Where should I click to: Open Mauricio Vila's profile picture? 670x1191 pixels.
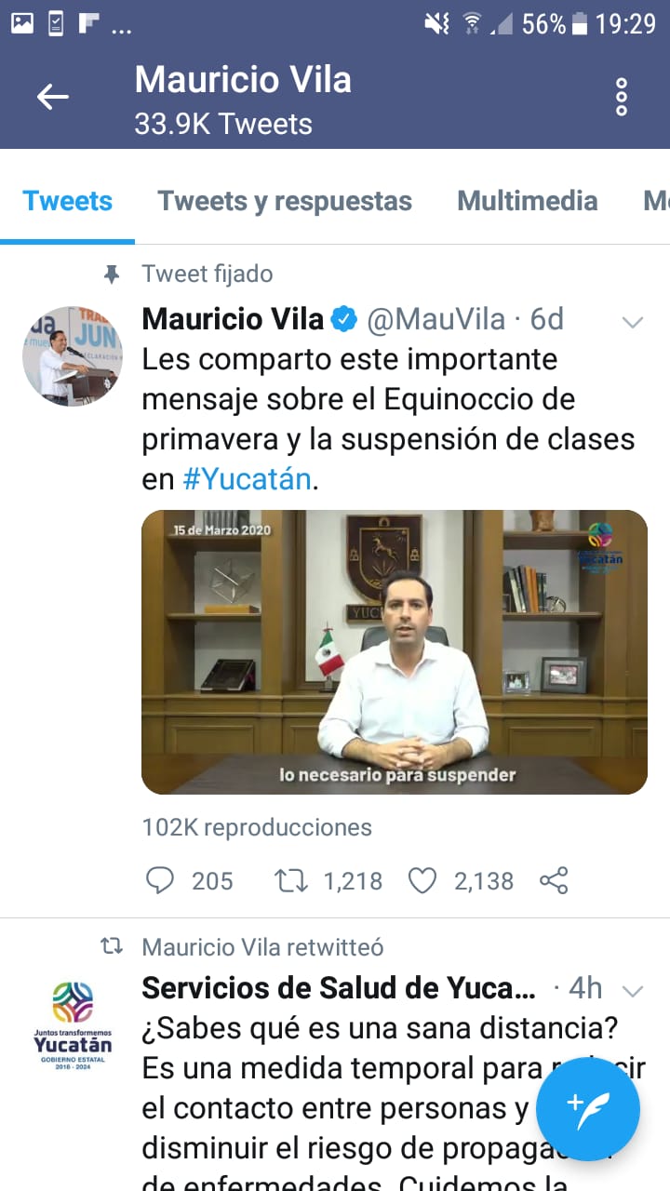pos(73,356)
